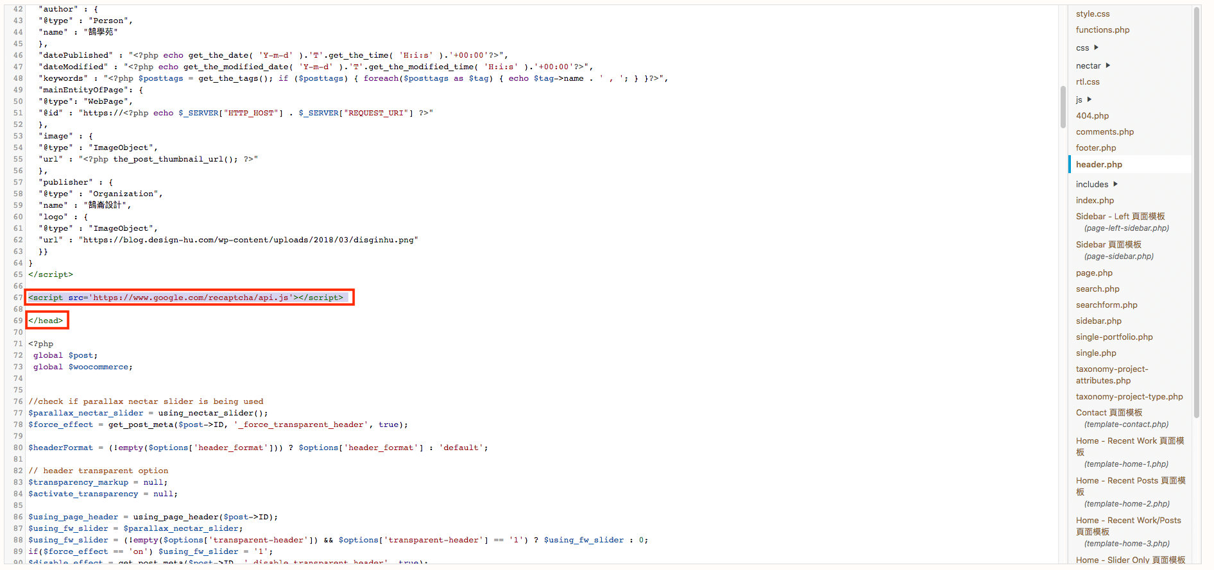Screen dimensions: 1214x570
Task: Click the file list vertical scrollbar
Action: (1197, 212)
